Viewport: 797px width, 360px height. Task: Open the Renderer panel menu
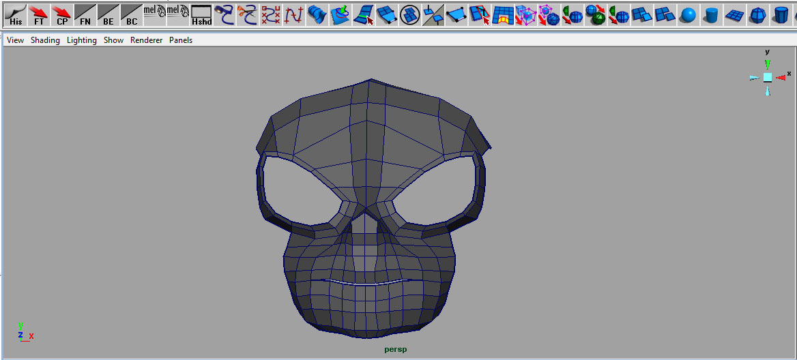click(147, 40)
